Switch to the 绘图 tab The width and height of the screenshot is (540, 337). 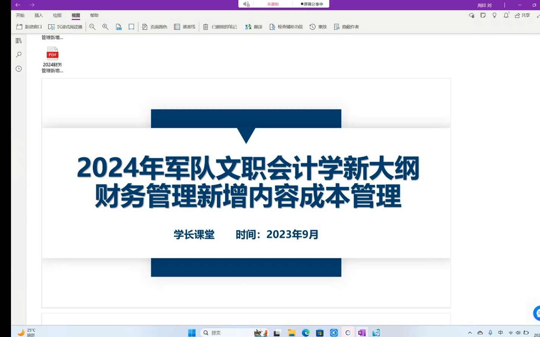[57, 16]
